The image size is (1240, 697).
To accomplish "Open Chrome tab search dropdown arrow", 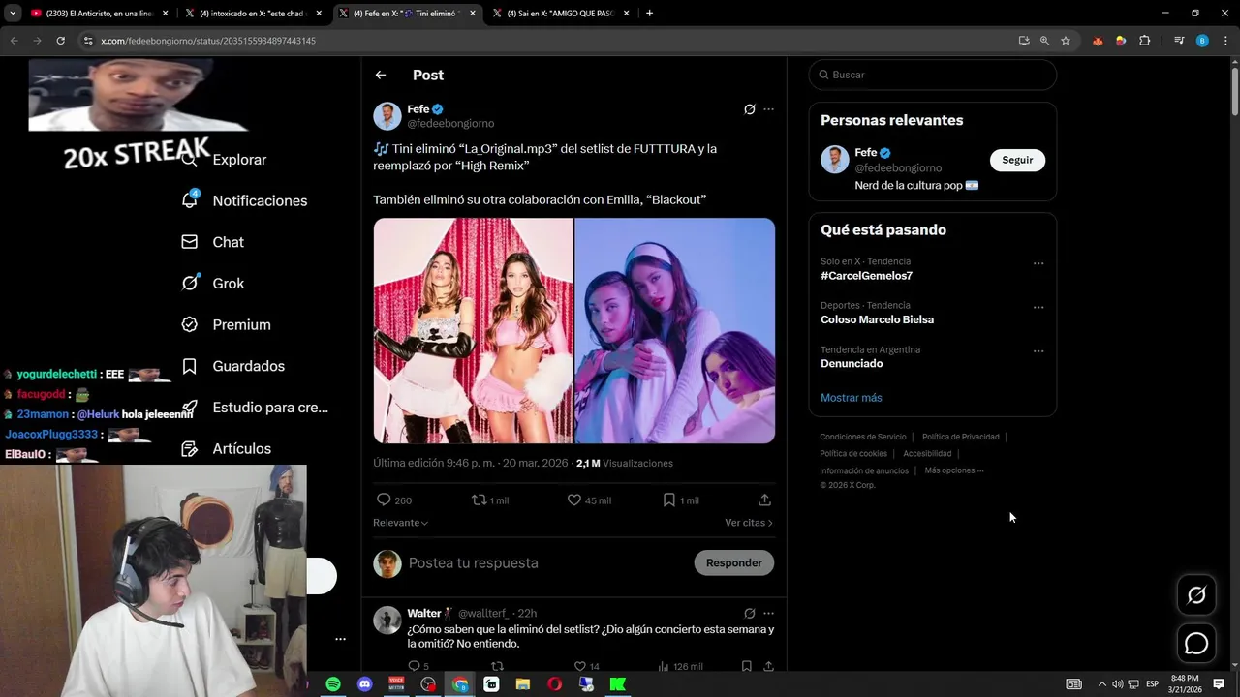I will tap(13, 14).
